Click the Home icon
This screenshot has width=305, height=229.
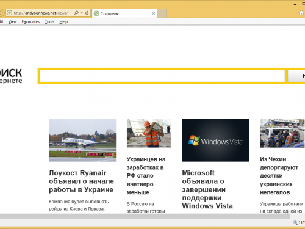tap(301, 13)
